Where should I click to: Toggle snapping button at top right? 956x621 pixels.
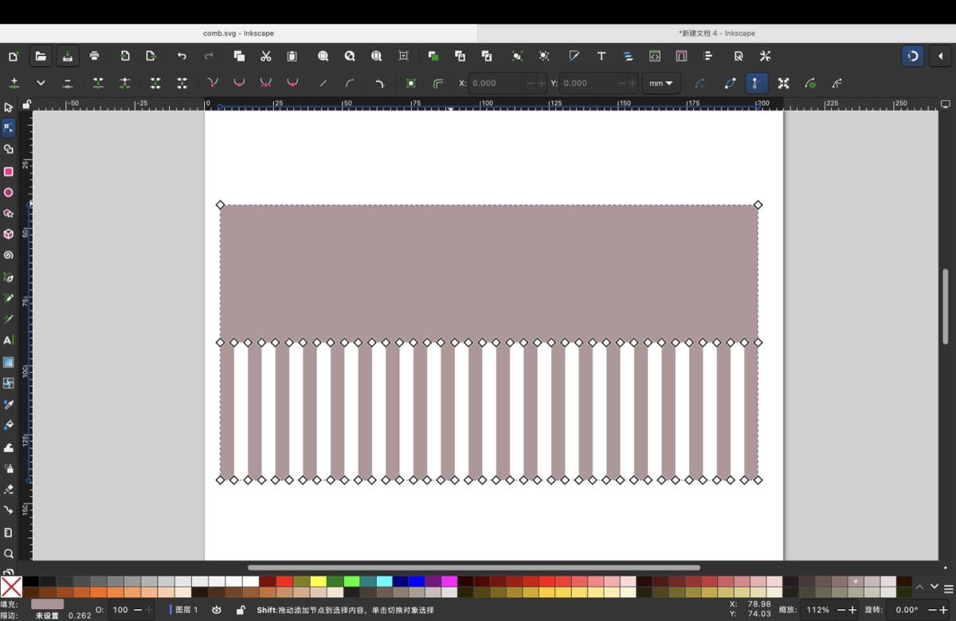click(x=914, y=56)
